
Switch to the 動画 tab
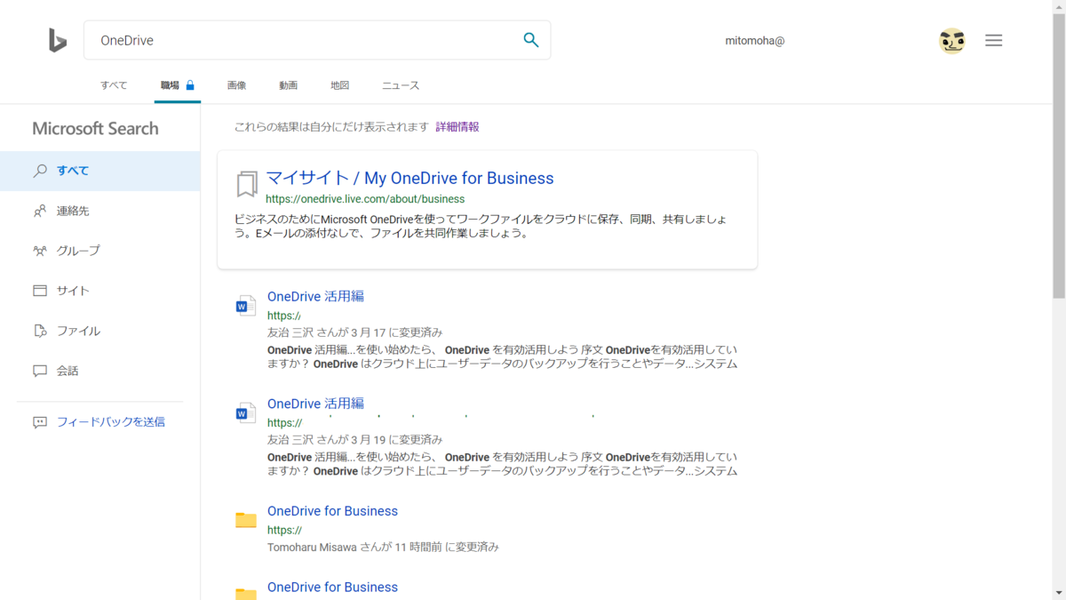click(x=288, y=85)
